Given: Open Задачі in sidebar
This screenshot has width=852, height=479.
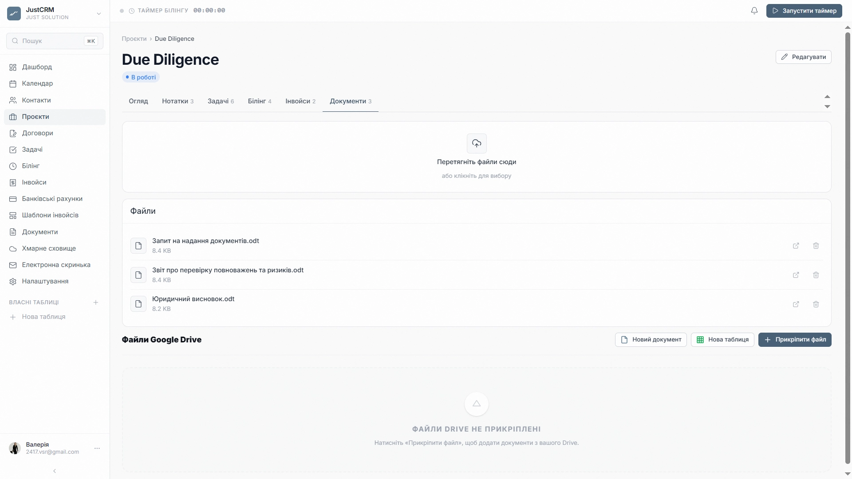Looking at the screenshot, I should [55, 149].
